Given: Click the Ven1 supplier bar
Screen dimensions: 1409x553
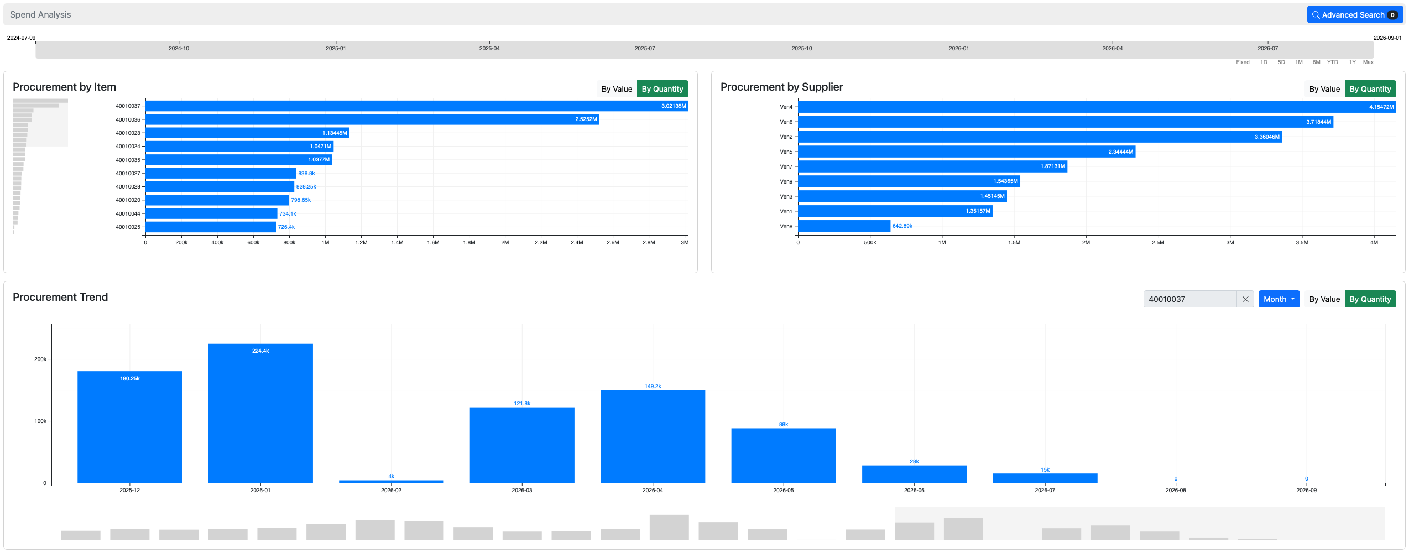Looking at the screenshot, I should click(x=895, y=211).
